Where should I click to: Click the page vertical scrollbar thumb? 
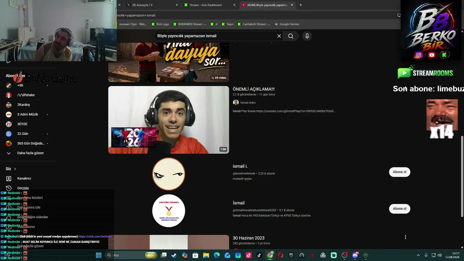(x=462, y=176)
